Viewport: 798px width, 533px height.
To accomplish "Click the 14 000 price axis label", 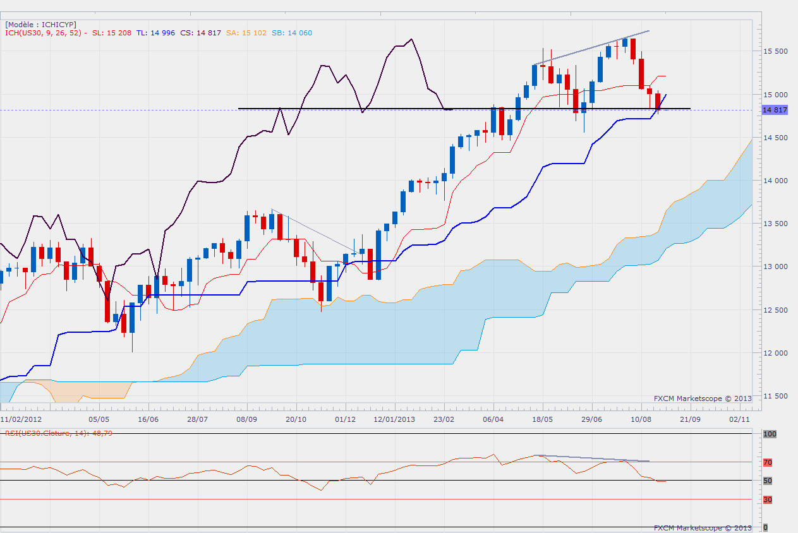I will point(775,181).
